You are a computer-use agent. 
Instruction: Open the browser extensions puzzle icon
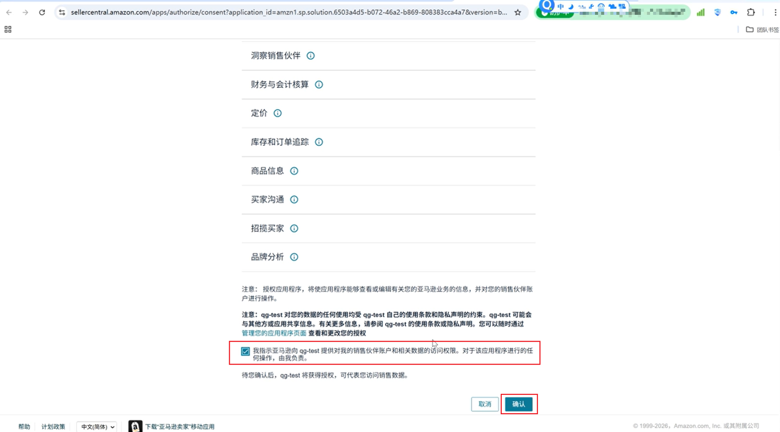[x=751, y=12]
